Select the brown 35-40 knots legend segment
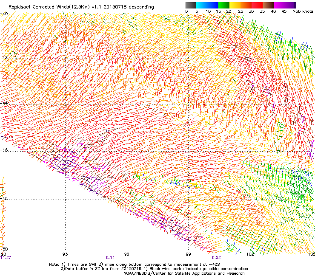Viewport: 315px width, 276px height. (268, 5)
